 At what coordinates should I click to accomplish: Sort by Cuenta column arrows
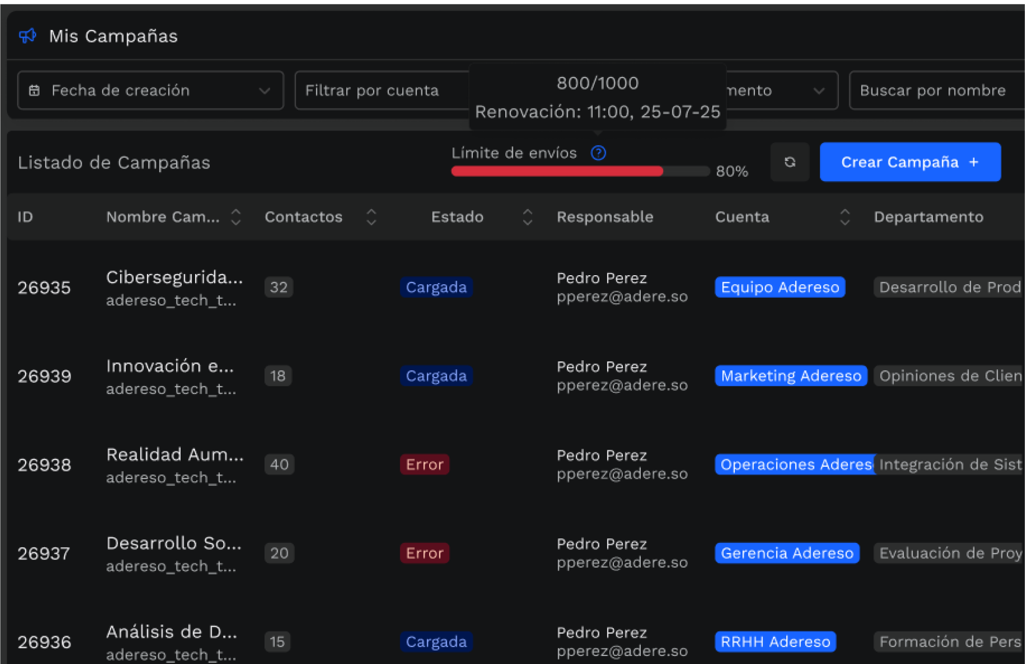(x=844, y=217)
